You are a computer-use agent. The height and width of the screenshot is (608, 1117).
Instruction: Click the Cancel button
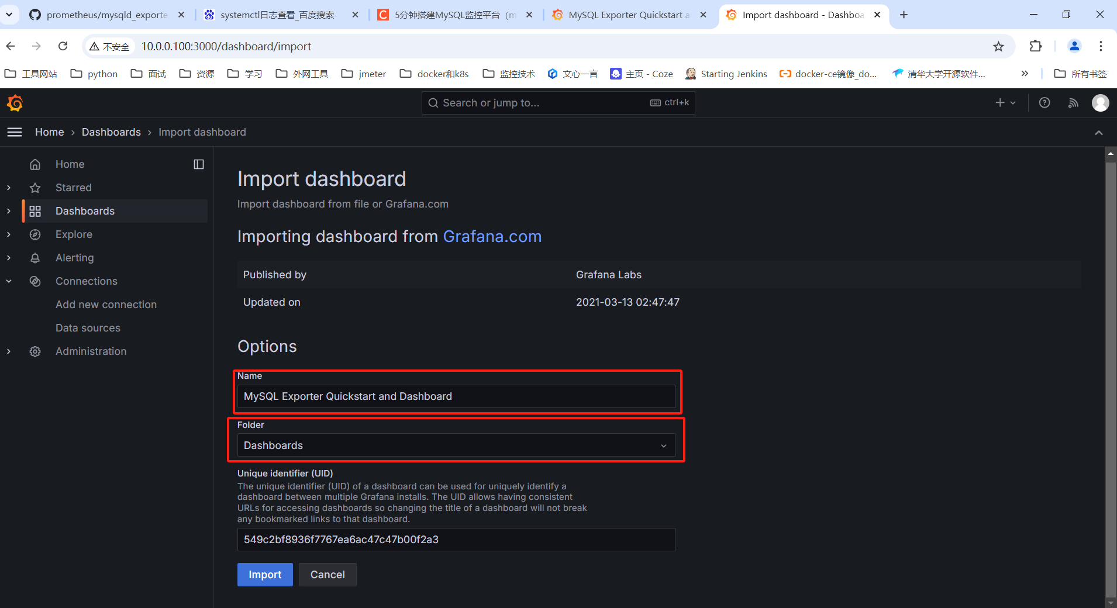coord(327,575)
